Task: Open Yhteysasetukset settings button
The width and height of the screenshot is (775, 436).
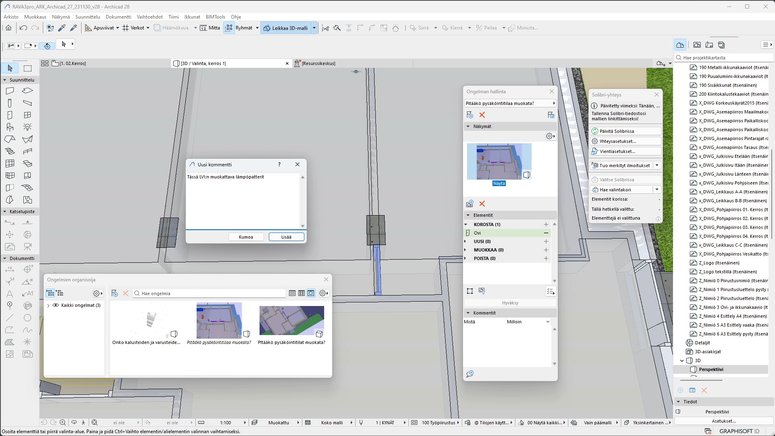Action: click(x=626, y=141)
